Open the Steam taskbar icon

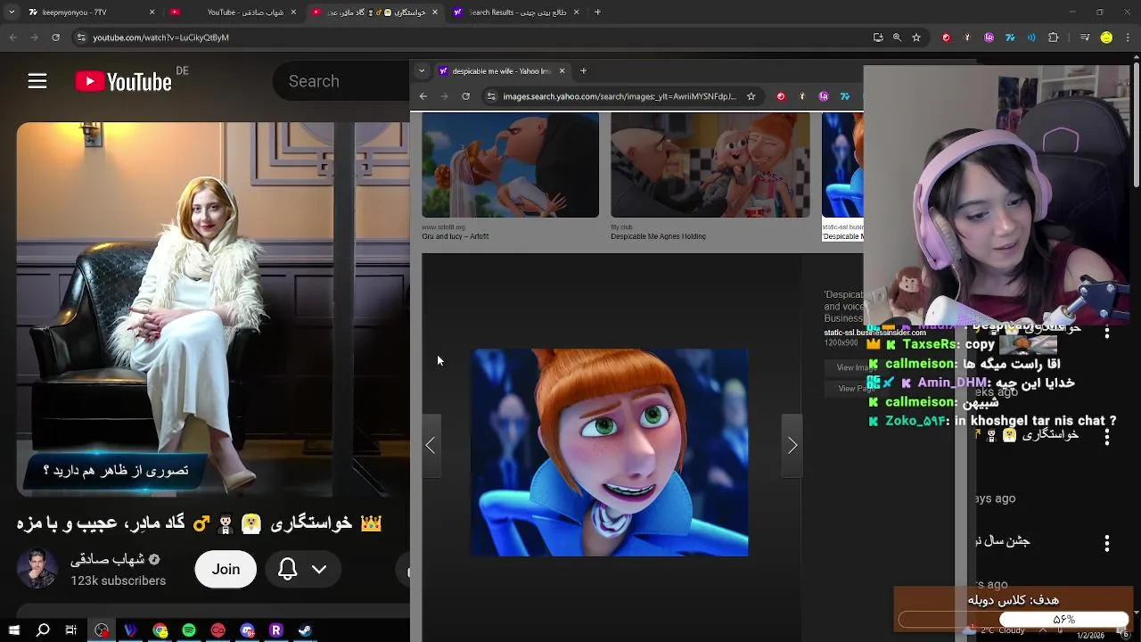[x=305, y=630]
